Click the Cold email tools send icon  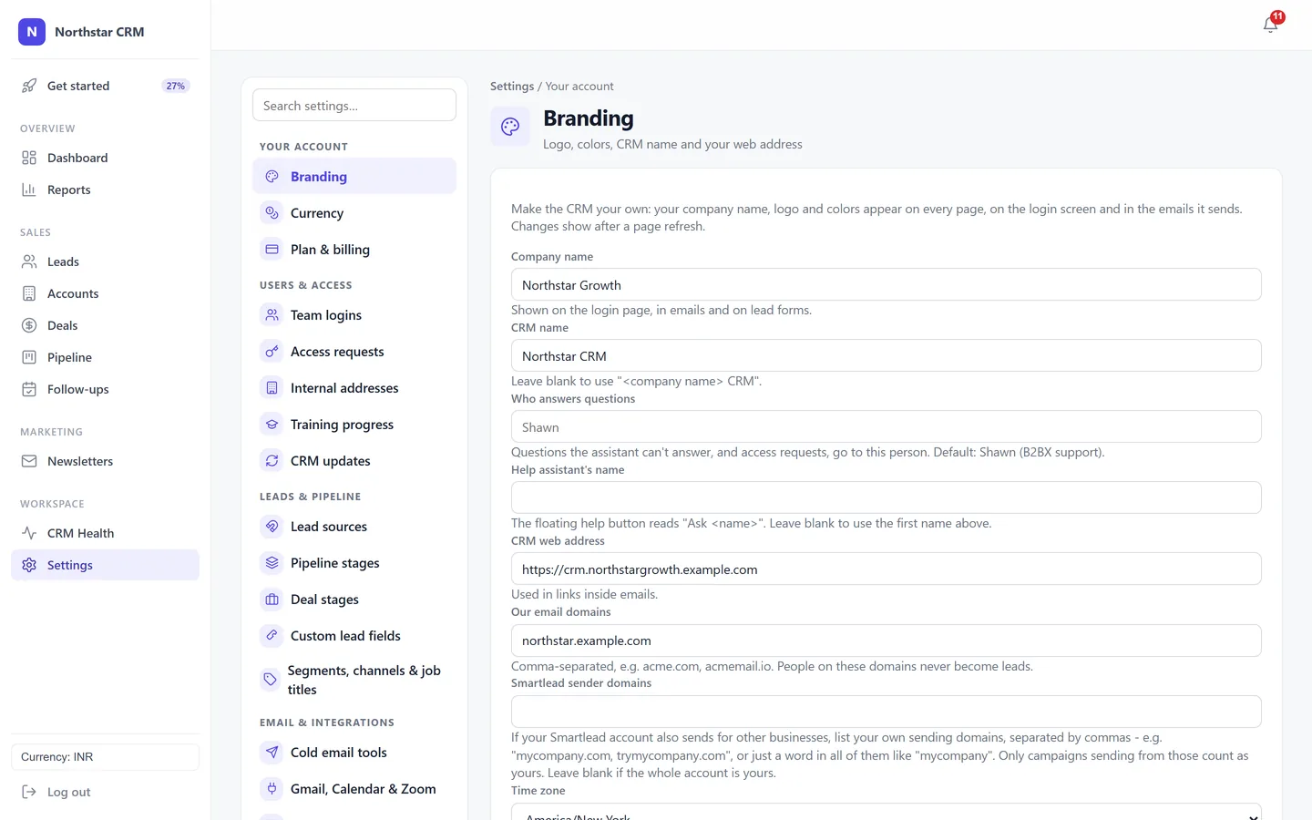click(272, 753)
